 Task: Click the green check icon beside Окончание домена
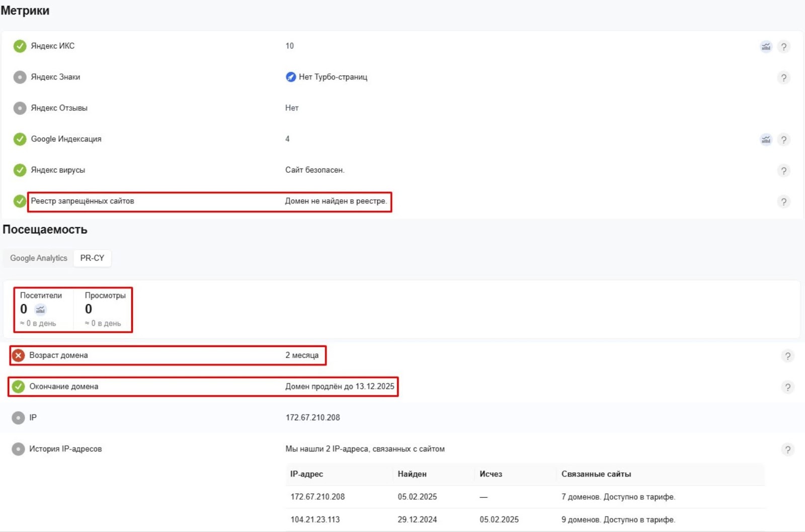pyautogui.click(x=18, y=387)
